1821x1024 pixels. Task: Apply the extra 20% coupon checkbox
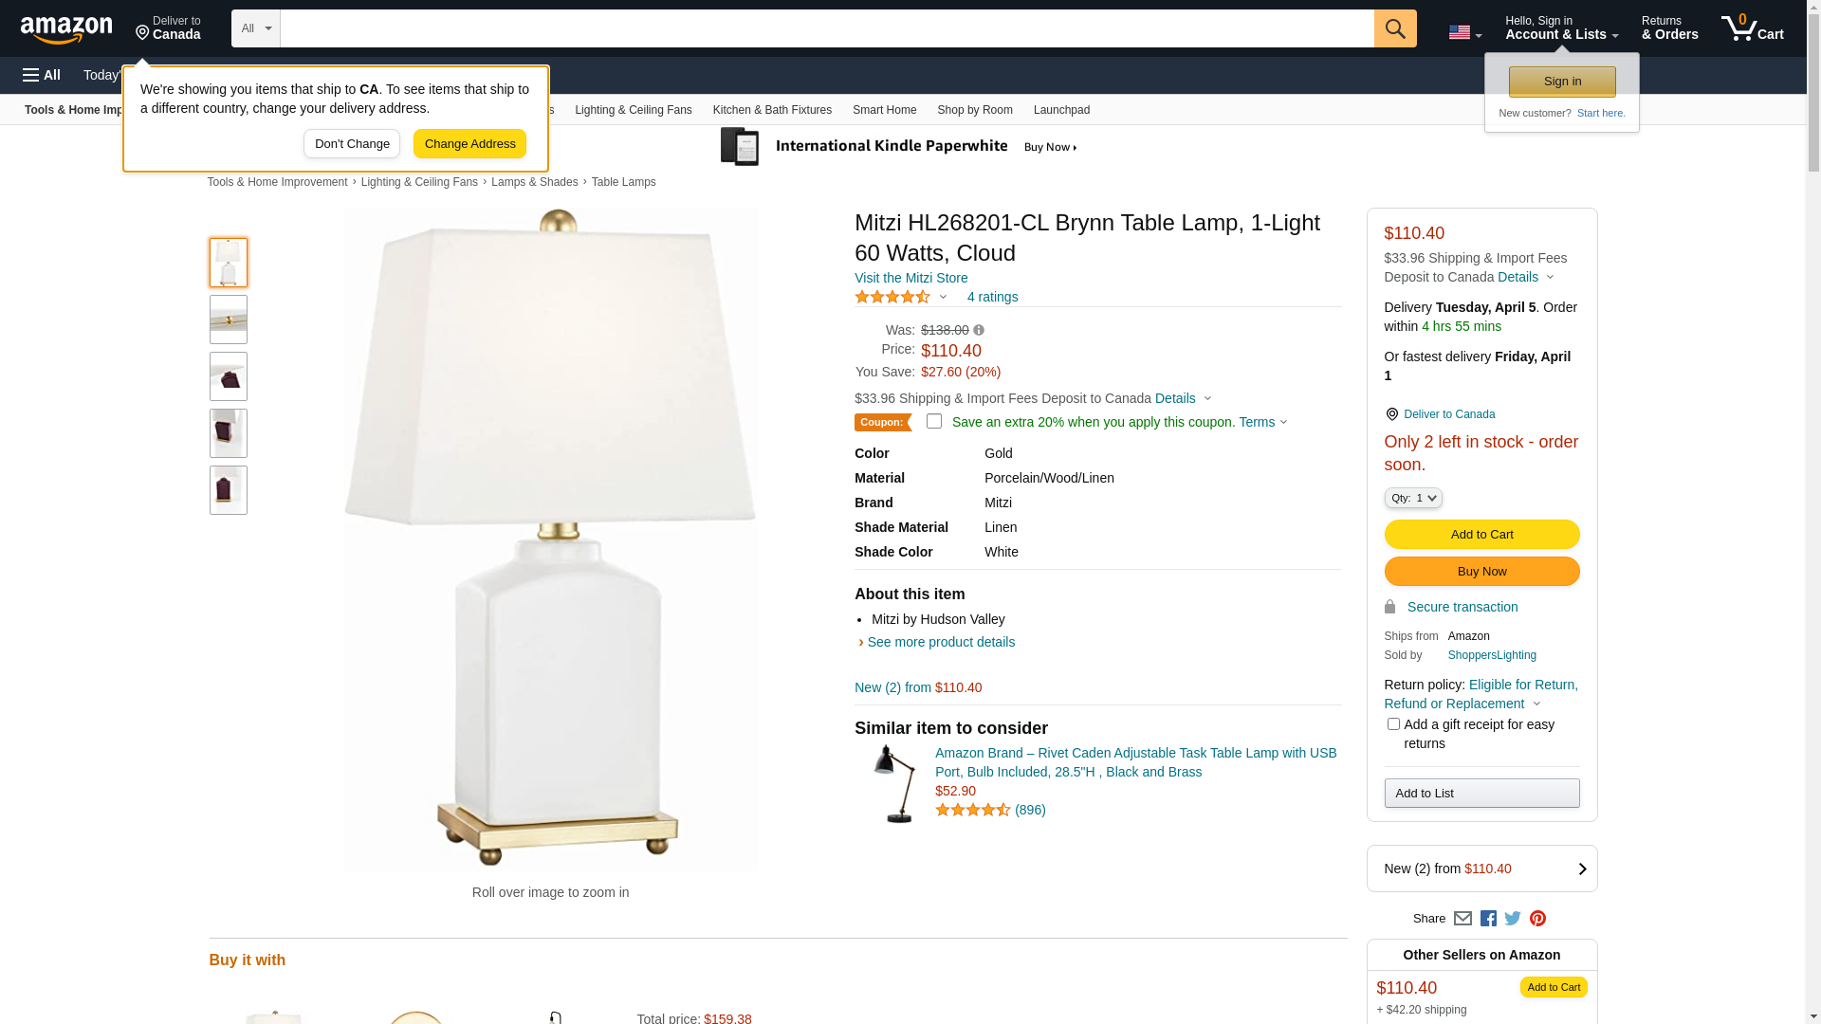934,422
